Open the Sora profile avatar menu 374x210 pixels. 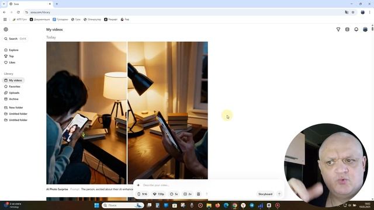click(x=365, y=29)
